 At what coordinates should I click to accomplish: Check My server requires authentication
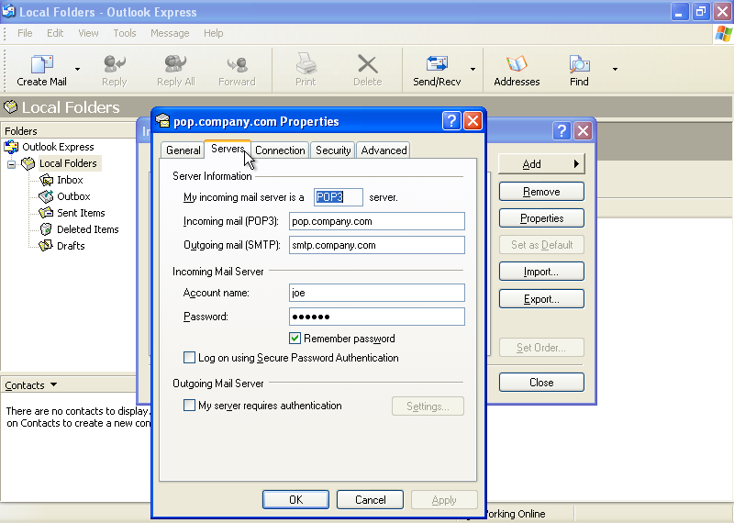[x=189, y=405]
